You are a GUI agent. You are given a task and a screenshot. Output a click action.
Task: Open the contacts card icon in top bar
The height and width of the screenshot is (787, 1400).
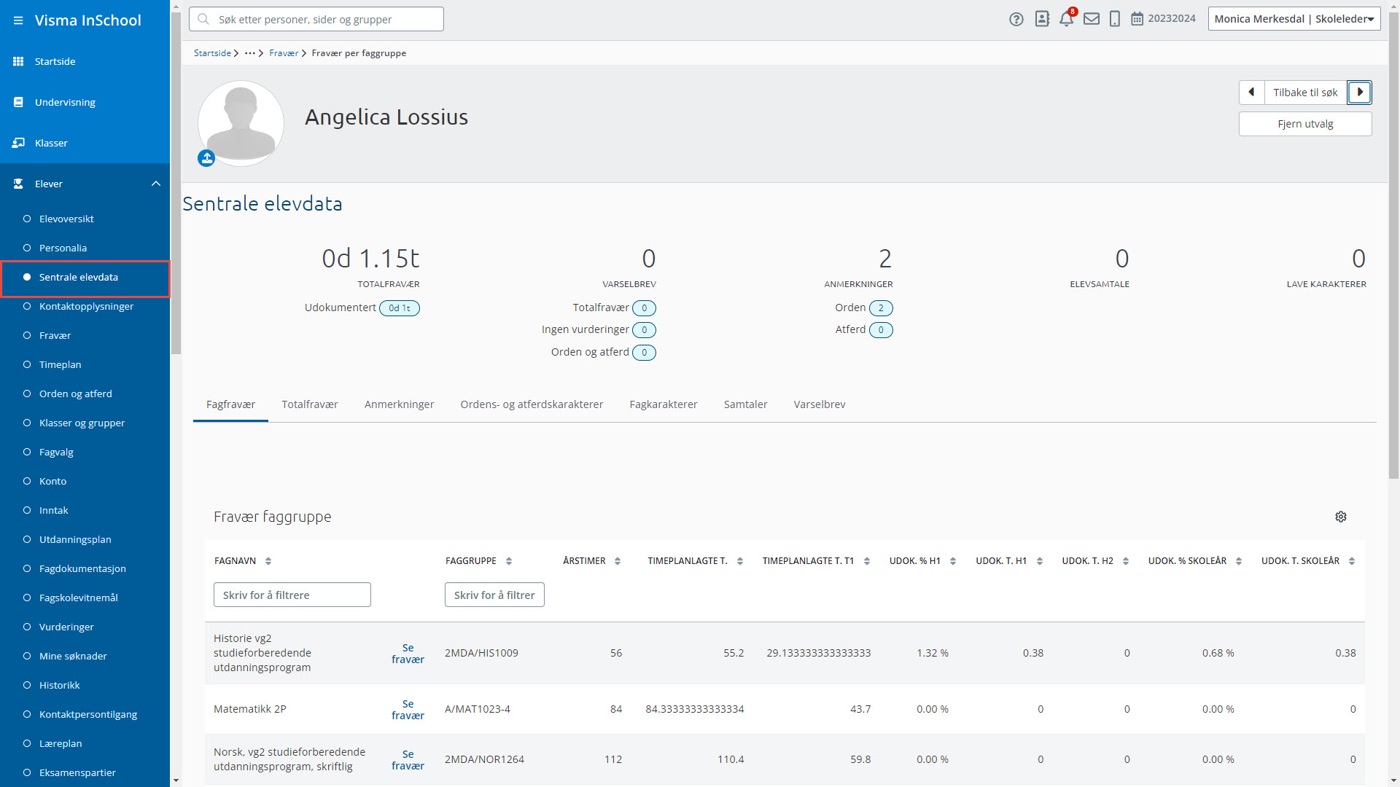(x=1042, y=19)
